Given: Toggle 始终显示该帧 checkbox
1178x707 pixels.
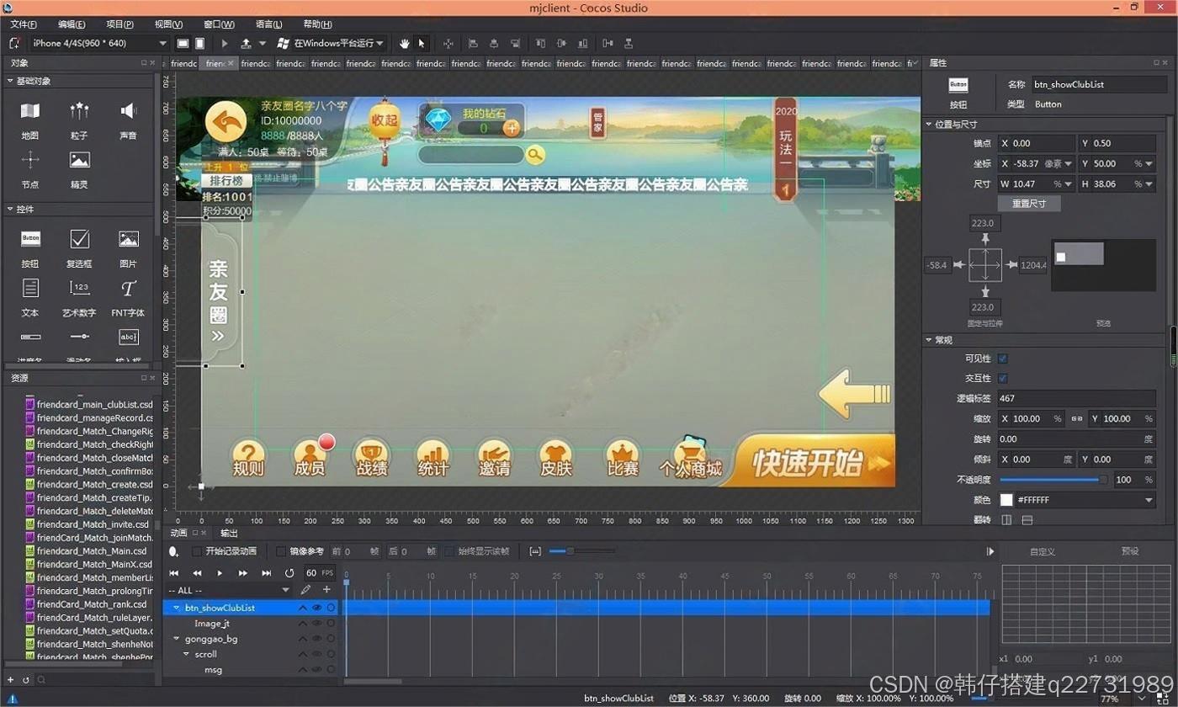Looking at the screenshot, I should 449,551.
